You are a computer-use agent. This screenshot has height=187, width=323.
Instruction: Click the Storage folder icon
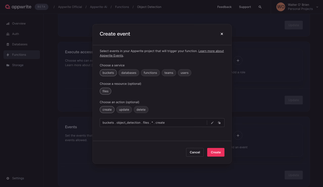[x=8, y=65]
